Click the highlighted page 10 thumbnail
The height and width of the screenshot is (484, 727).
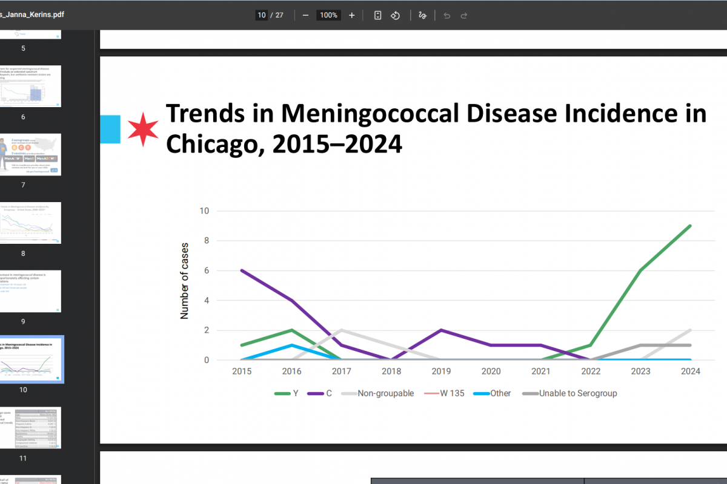pos(32,359)
